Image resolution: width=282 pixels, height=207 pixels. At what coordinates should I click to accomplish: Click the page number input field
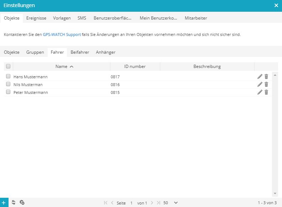[x=131, y=203]
